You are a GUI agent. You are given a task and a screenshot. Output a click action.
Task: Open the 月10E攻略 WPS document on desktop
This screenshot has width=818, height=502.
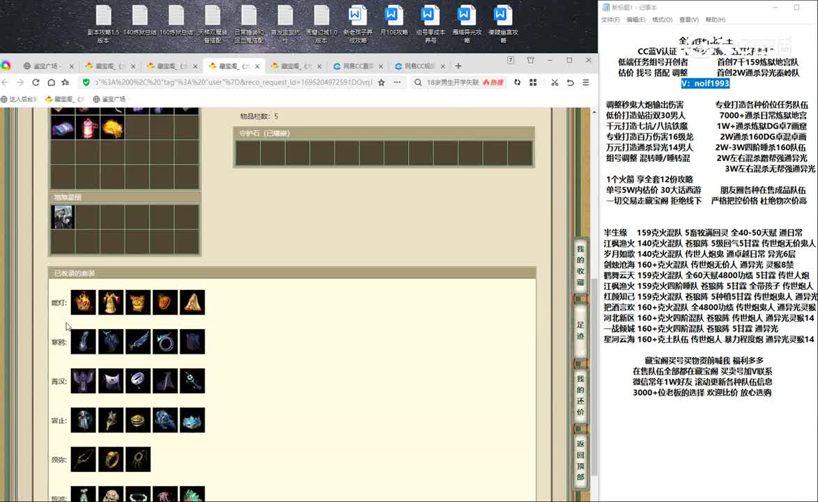(x=394, y=21)
